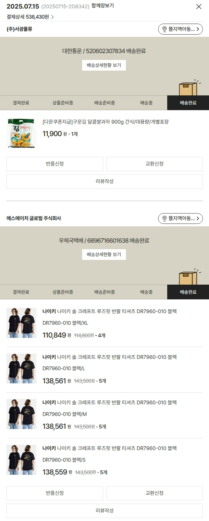This screenshot has height=521, width=209.
Task: Write review for seaweed snack order
Action: (x=104, y=181)
